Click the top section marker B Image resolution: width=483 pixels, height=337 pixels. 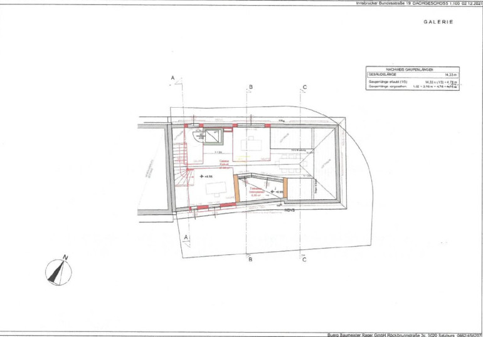(250, 86)
